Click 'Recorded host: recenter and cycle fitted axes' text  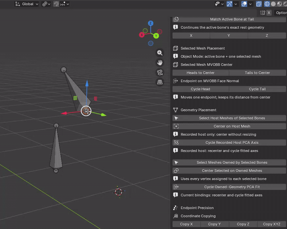point(219,151)
